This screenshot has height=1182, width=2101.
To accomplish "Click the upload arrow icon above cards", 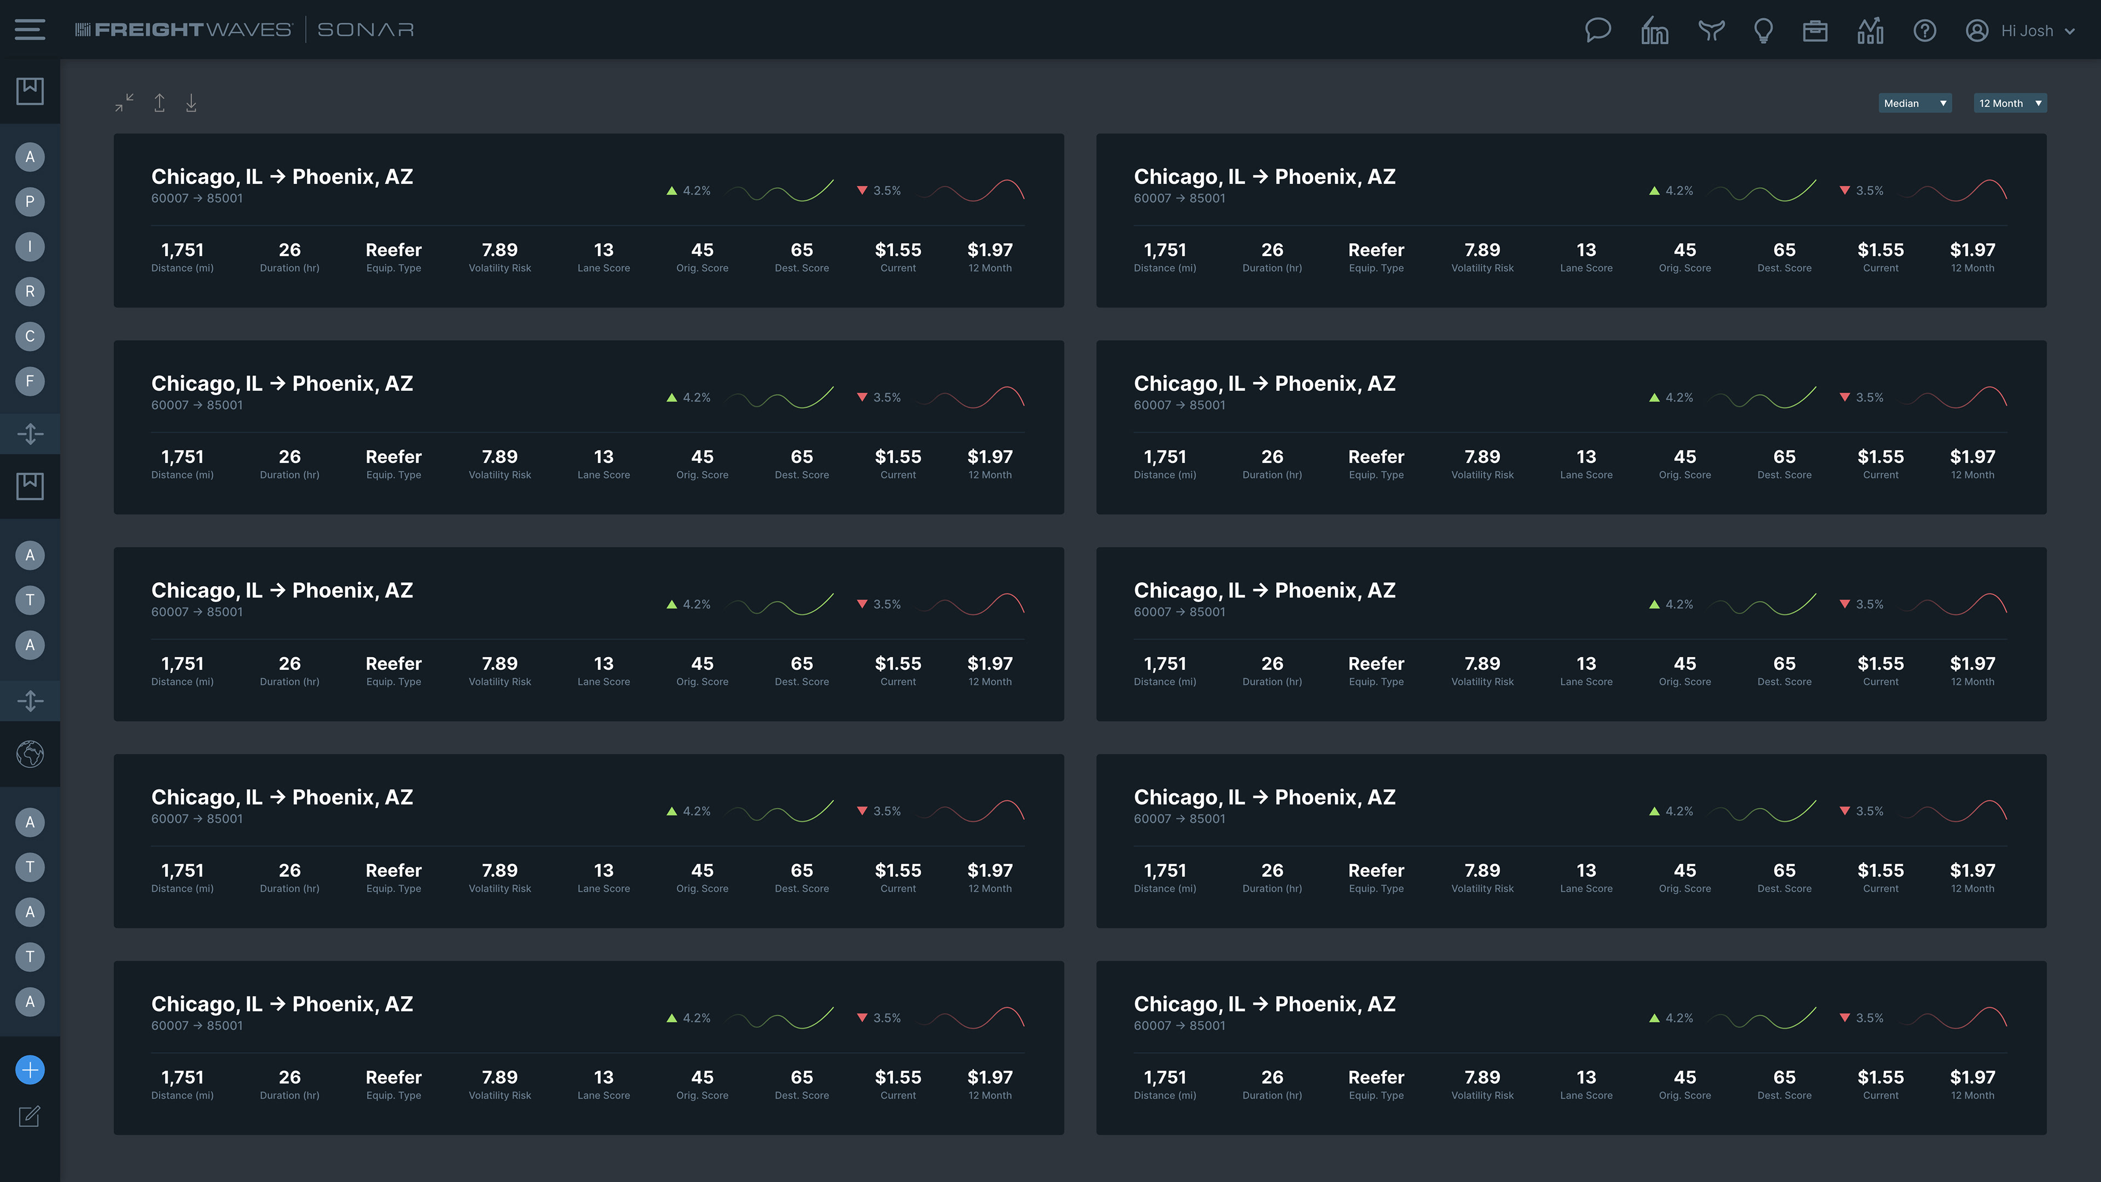I will click(x=160, y=103).
